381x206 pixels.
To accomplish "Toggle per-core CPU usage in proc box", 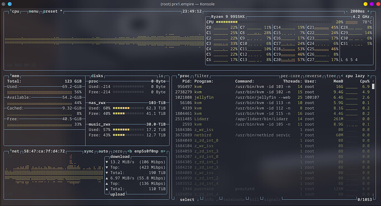I will 290,76.
